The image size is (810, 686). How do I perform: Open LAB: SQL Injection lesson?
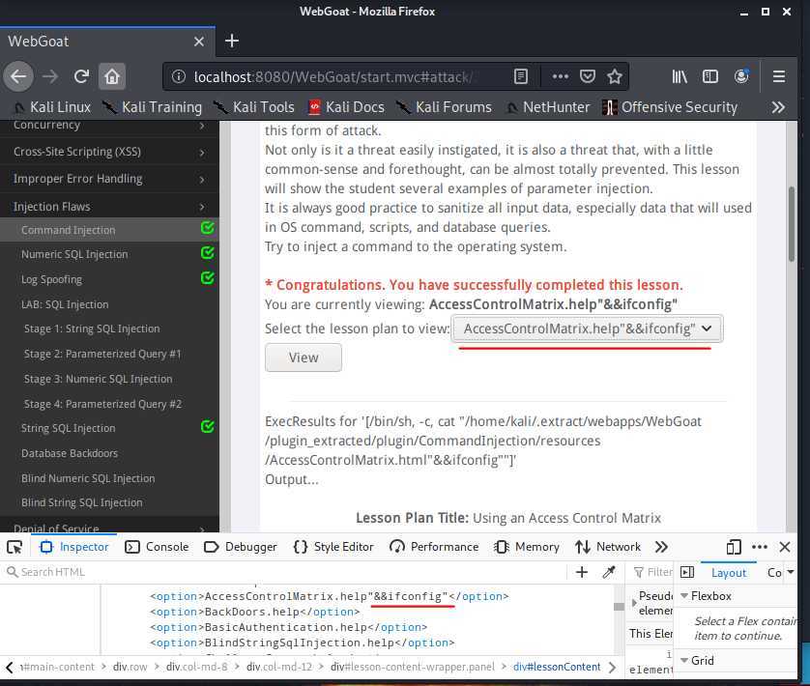(x=65, y=304)
